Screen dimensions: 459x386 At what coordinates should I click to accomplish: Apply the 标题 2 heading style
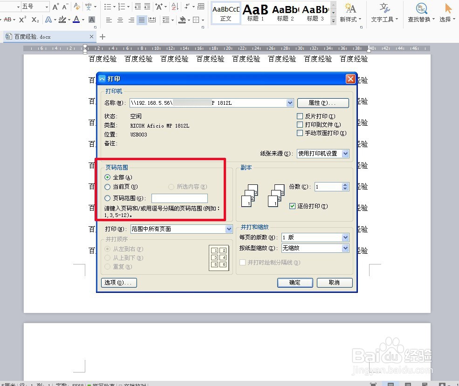pos(285,14)
